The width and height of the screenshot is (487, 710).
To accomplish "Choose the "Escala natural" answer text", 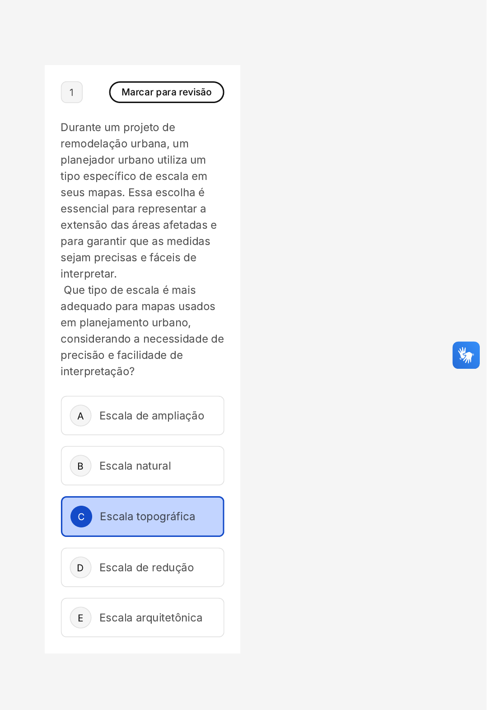I will [x=135, y=466].
